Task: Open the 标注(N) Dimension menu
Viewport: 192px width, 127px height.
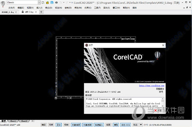Action: (x=59, y=8)
